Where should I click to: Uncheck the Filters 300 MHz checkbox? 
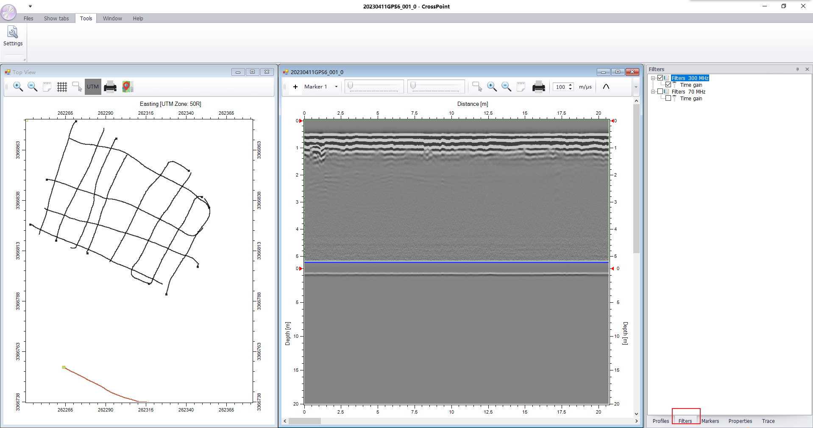[660, 78]
